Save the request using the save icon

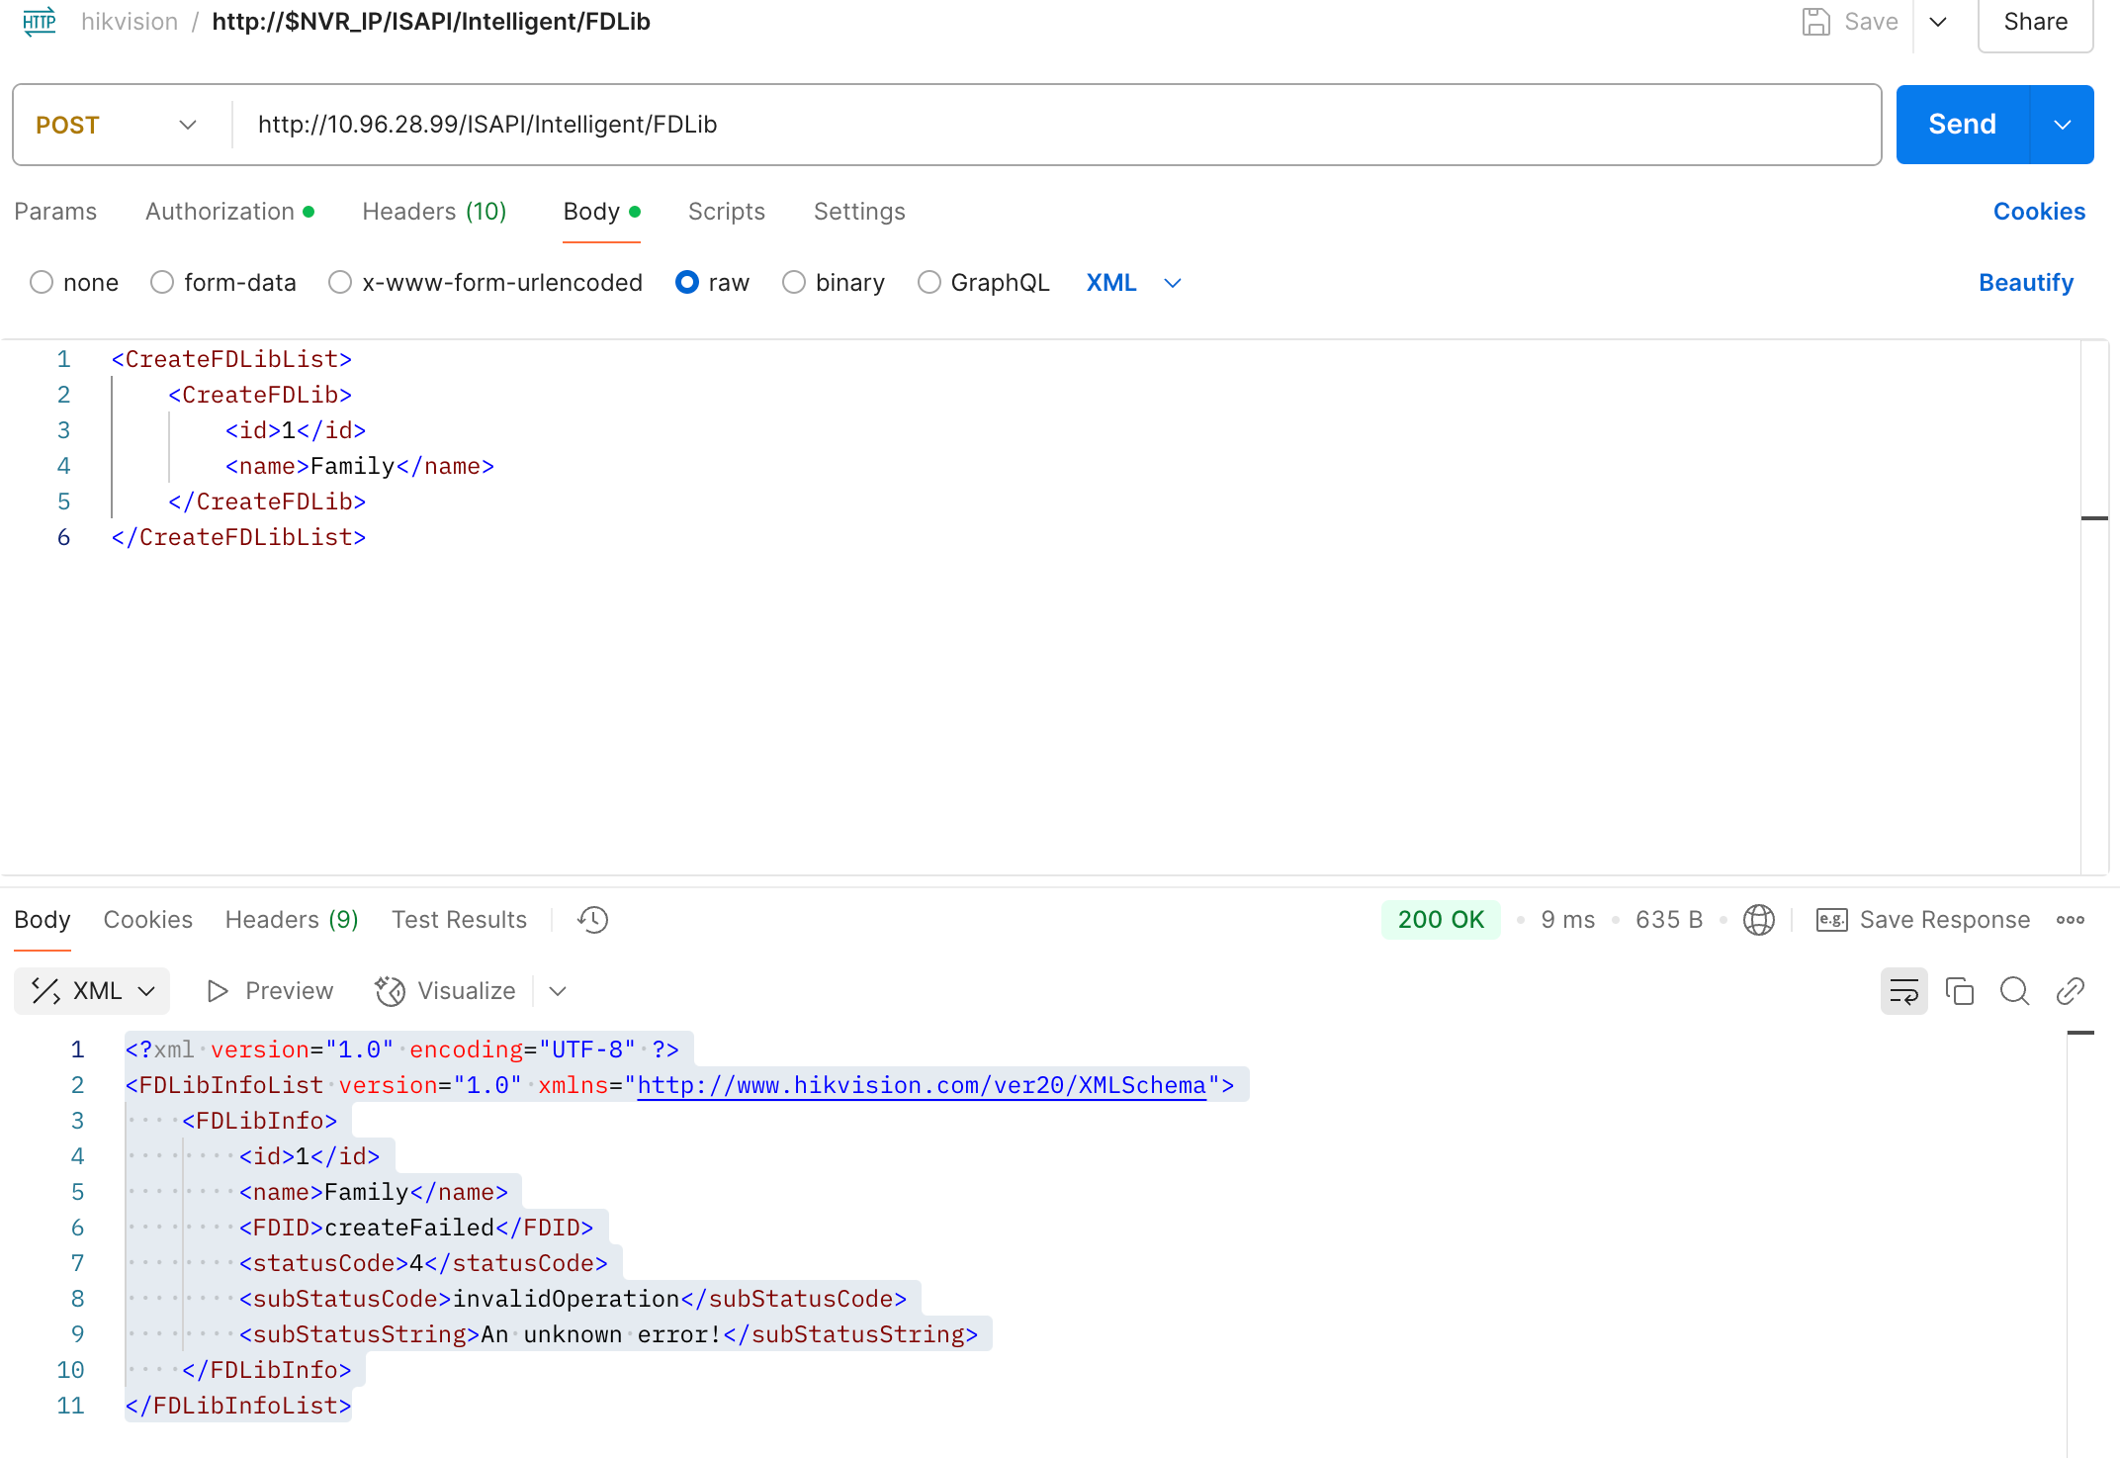(1815, 21)
